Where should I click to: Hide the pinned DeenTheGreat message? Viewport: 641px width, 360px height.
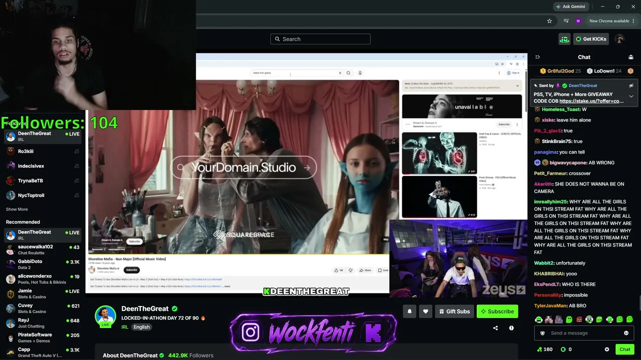pyautogui.click(x=631, y=85)
